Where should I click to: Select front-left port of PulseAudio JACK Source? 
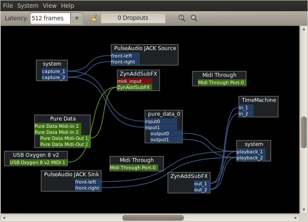coord(125,56)
